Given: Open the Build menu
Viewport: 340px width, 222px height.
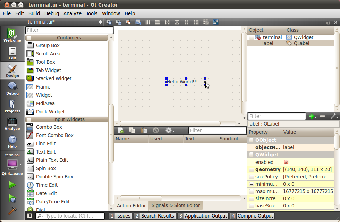Looking at the screenshot, I should (x=34, y=13).
